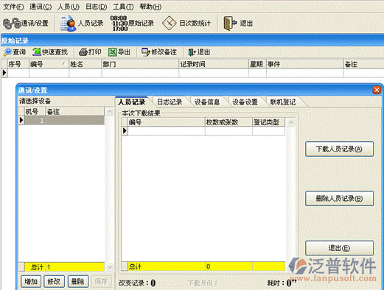The height and width of the screenshot is (290, 384).
Task: Click the 查询 search icon
Action: 8,52
